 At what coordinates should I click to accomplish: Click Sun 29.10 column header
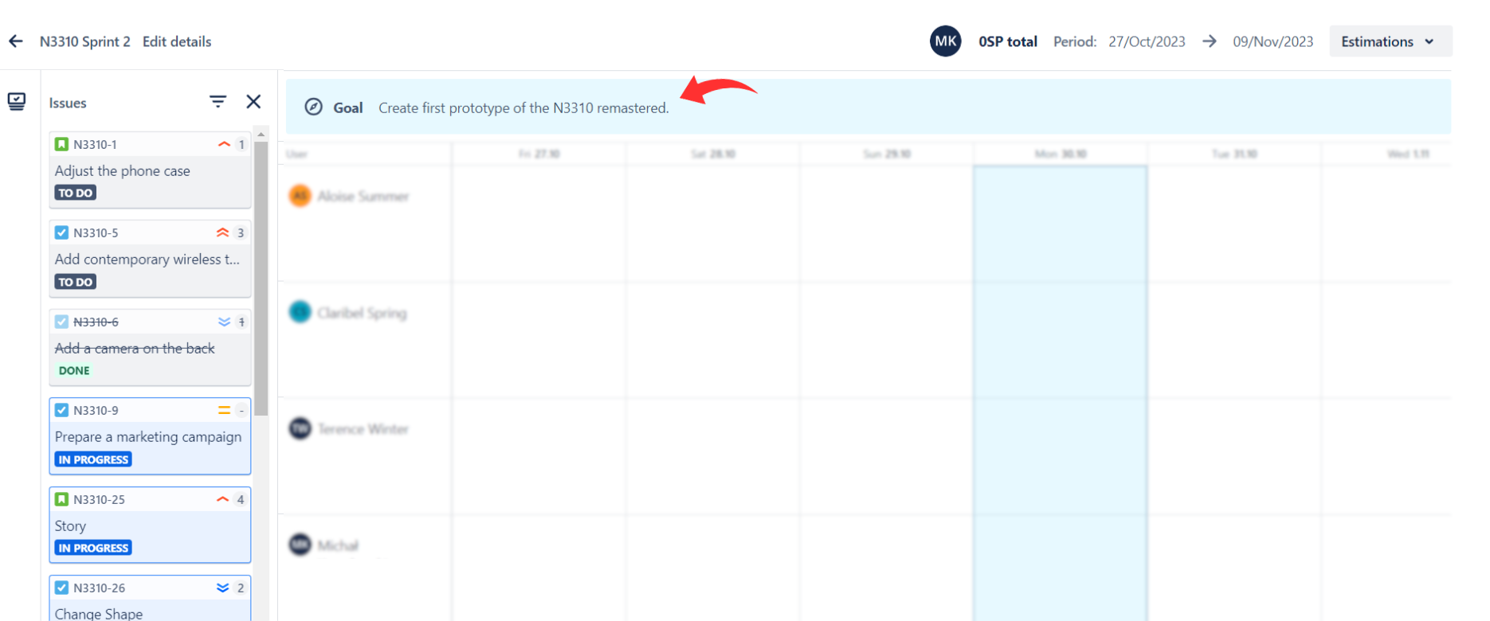click(x=886, y=154)
